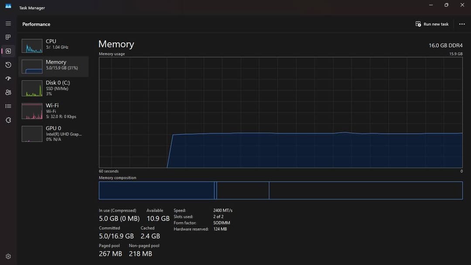Screen dimensions: 471x265
Task: Select the Memory performance item
Action: click(x=54, y=66)
